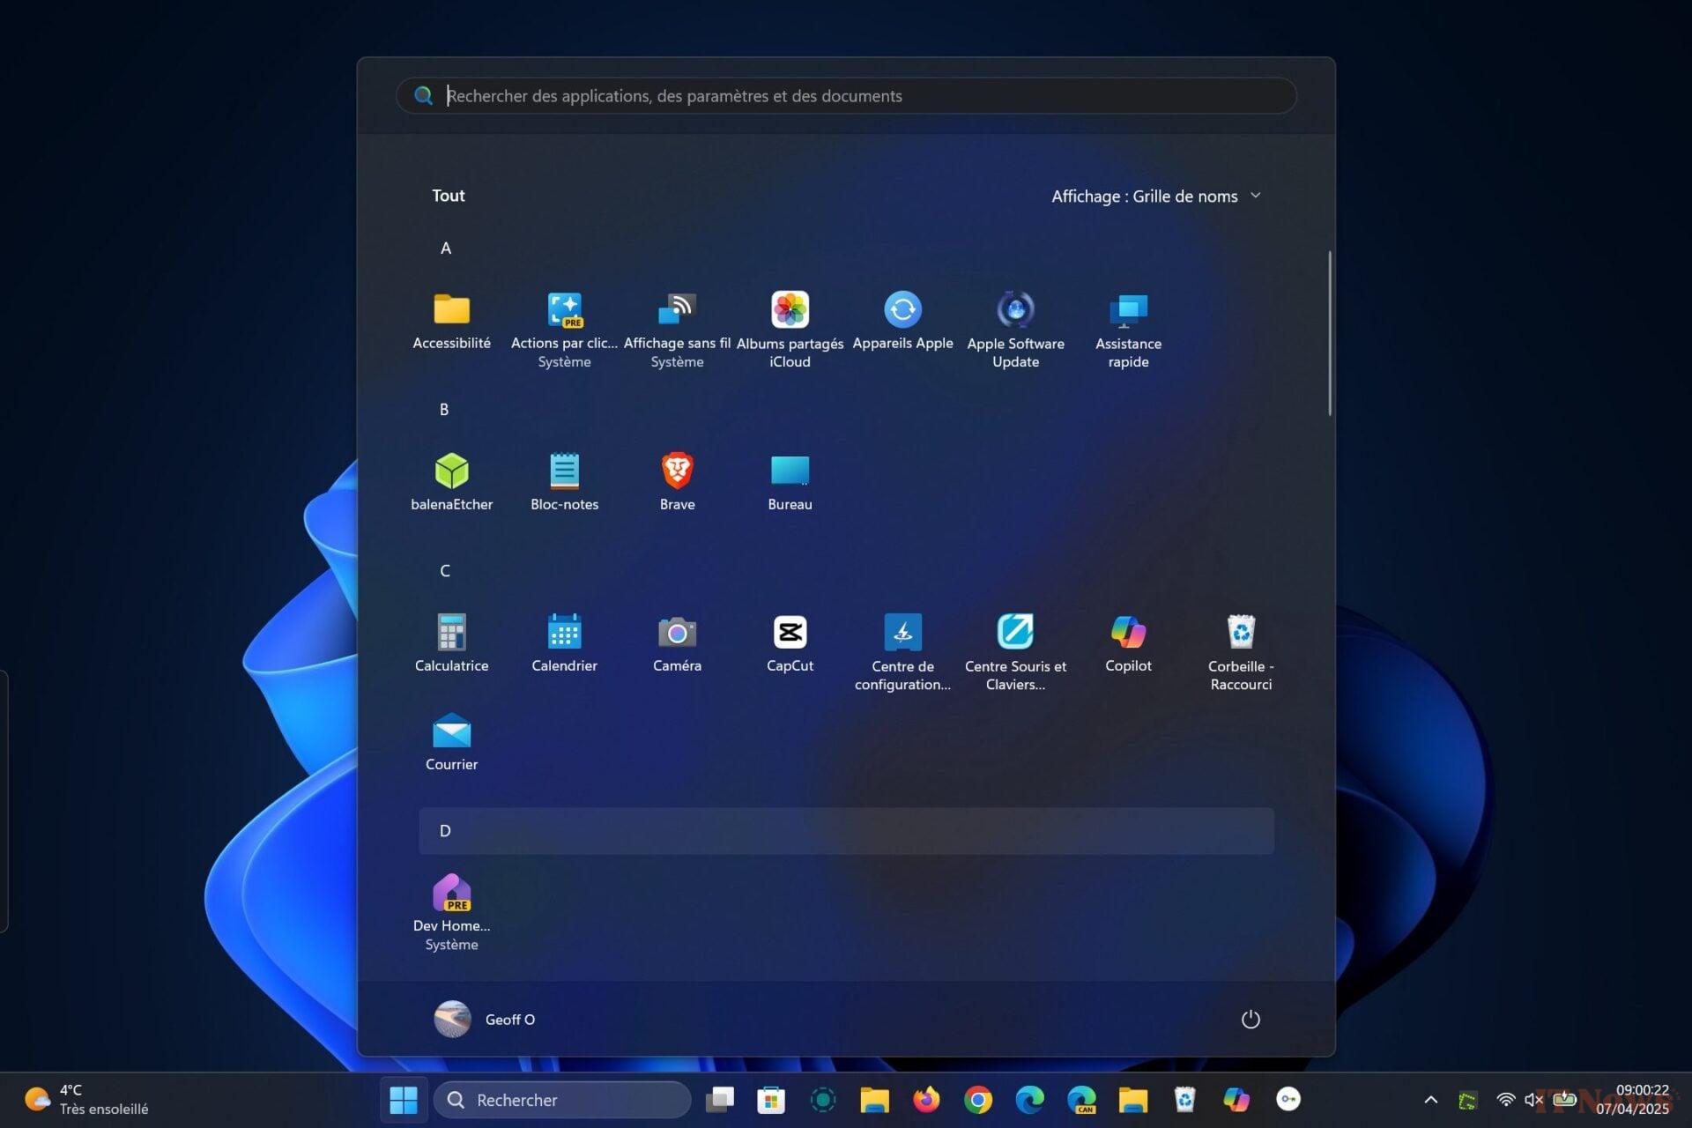Click the Start menu search field
The height and width of the screenshot is (1128, 1692).
(846, 96)
